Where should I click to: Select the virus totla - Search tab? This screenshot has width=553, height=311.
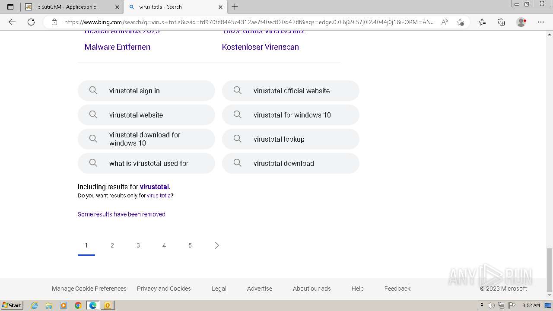tap(175, 7)
